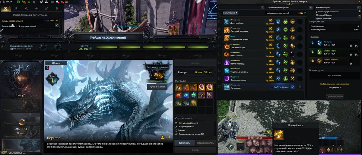
Task: Open the star favorites tab icon
Action: 37,8
